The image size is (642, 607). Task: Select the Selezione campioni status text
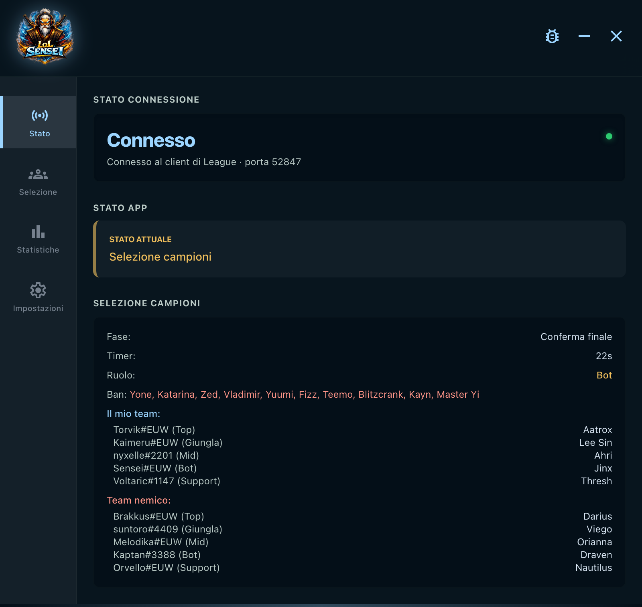point(160,257)
